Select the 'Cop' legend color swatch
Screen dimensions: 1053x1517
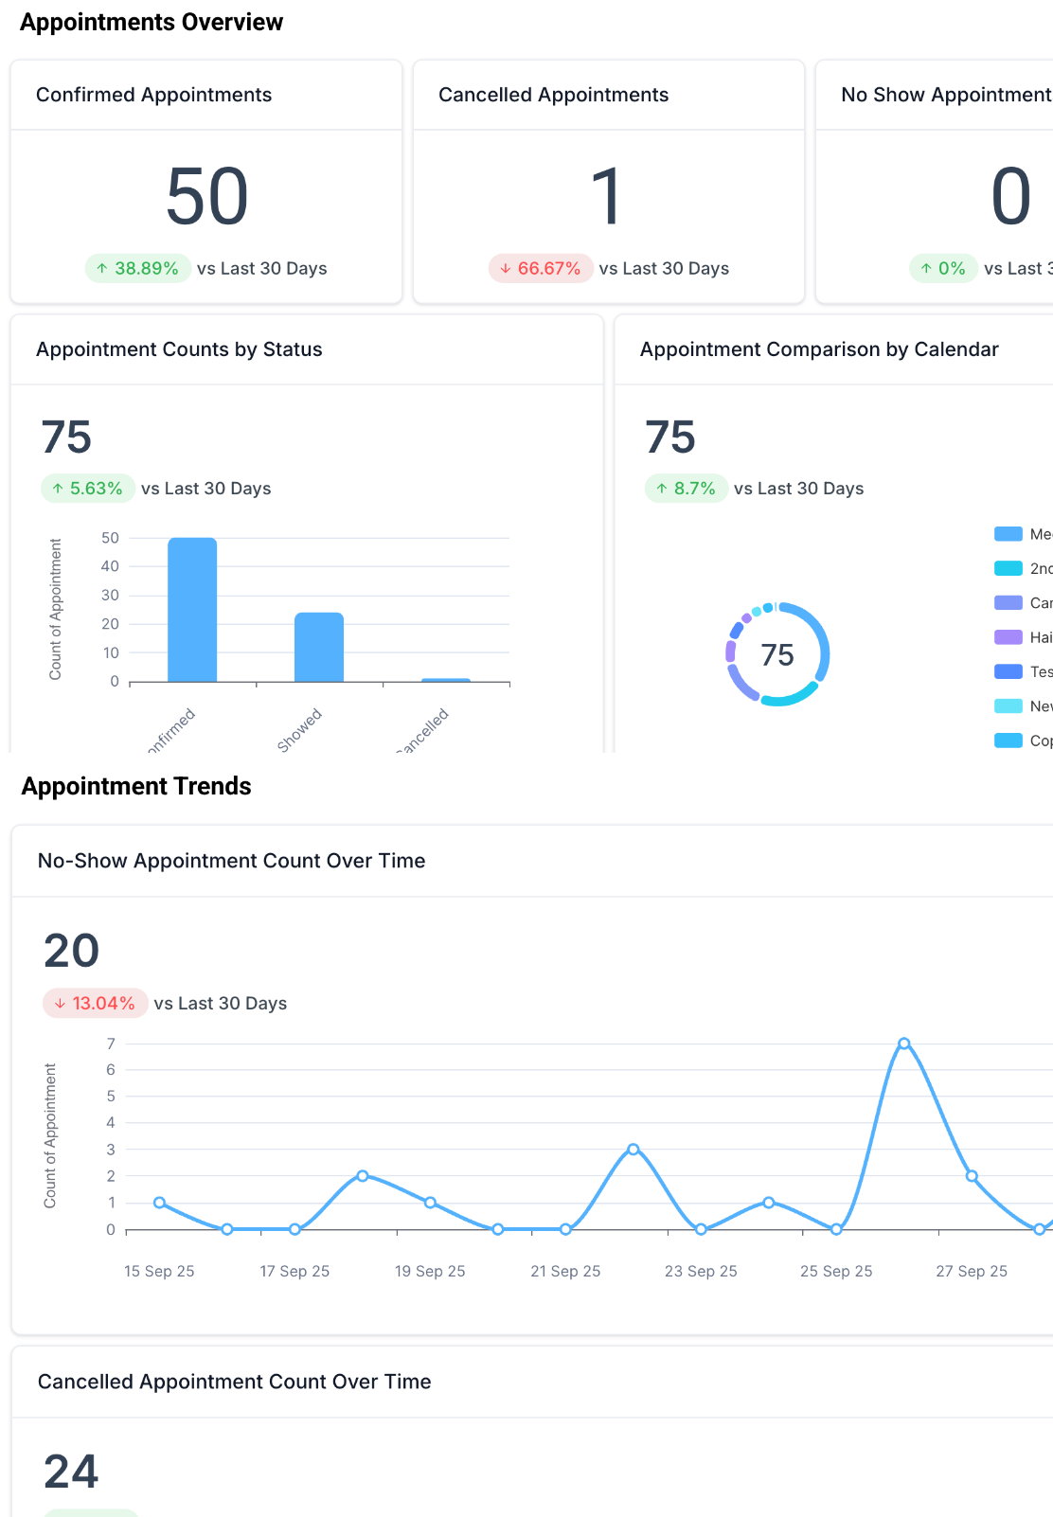point(1008,741)
